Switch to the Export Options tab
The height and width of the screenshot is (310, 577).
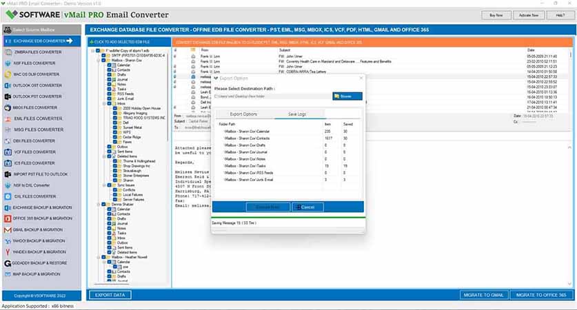coord(243,114)
